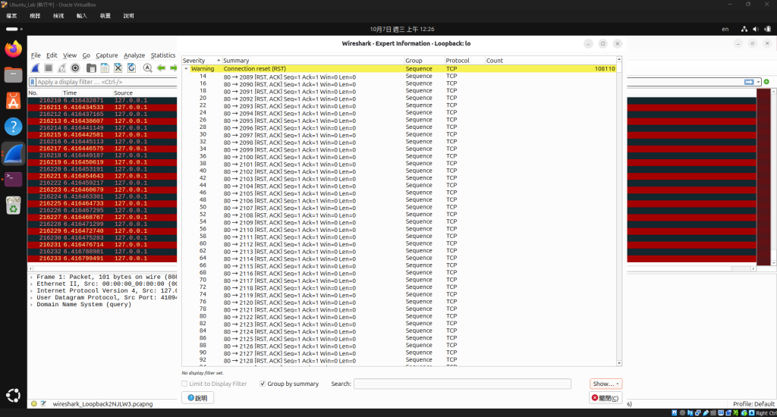Open a capture file folder icon
Viewport: 777px width, 417px height.
[x=91, y=67]
